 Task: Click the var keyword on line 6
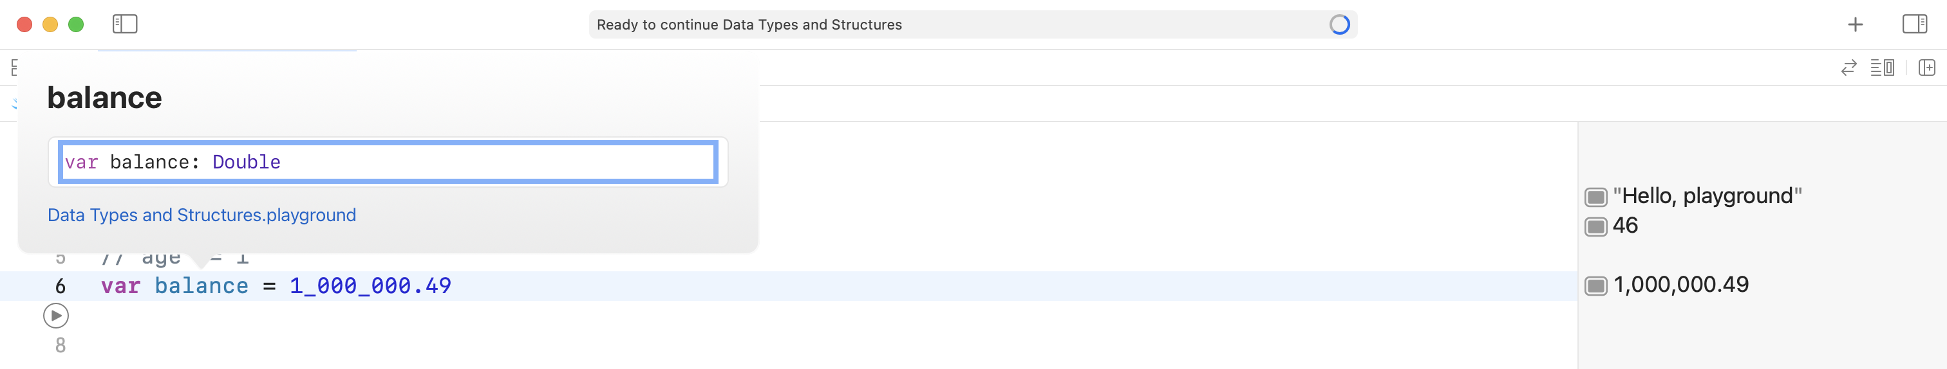point(120,286)
